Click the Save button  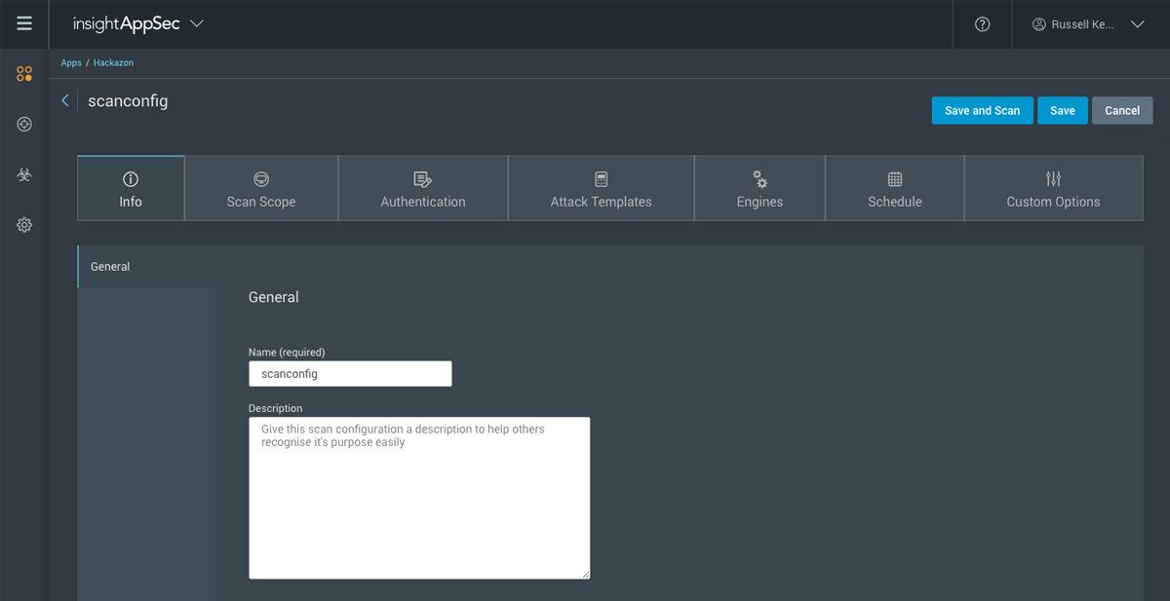click(1063, 110)
